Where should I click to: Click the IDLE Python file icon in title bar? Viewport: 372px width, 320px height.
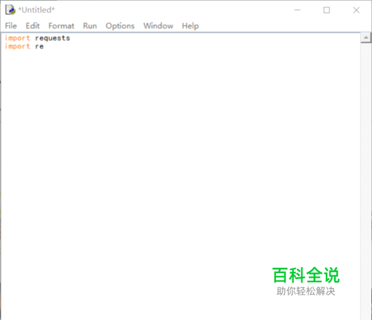(x=10, y=10)
